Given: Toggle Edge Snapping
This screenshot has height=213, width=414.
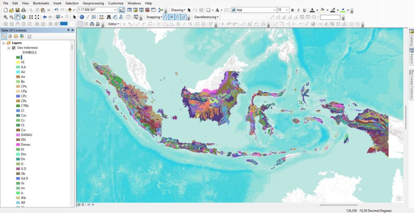Looking at the screenshot, I should (x=184, y=17).
